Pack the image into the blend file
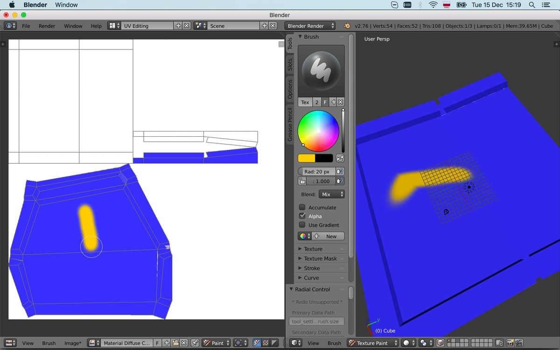This screenshot has width=560, height=350. (x=175, y=343)
